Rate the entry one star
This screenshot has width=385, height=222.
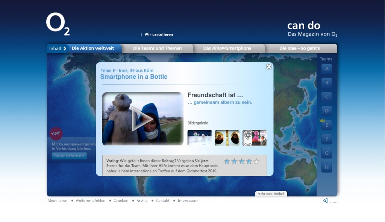(x=227, y=161)
